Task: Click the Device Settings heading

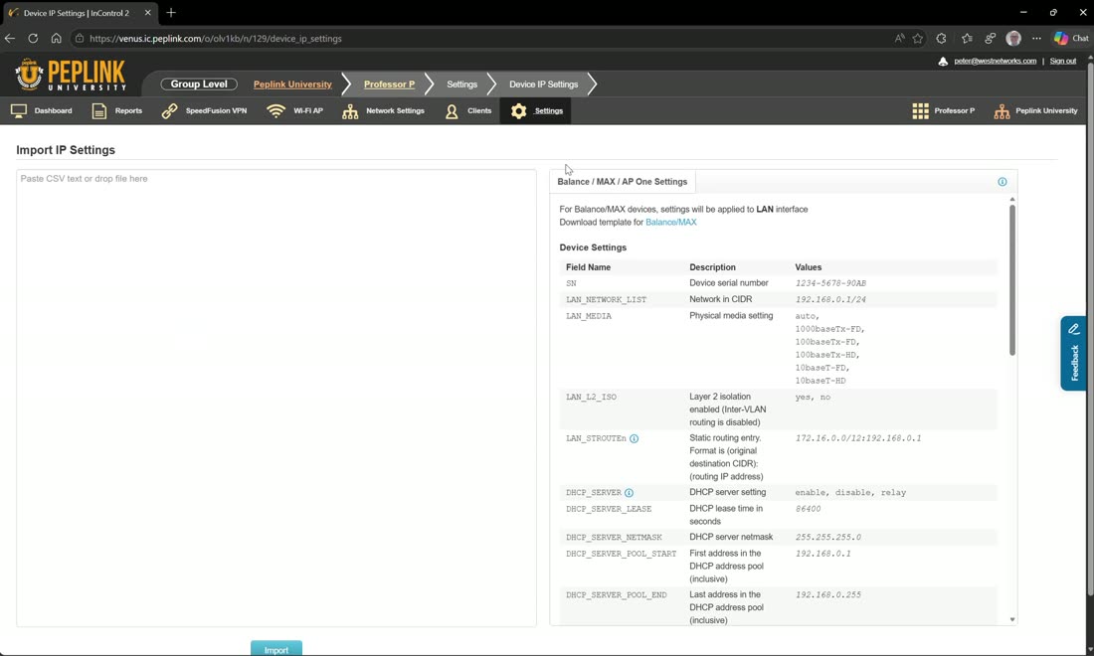Action: 593,247
